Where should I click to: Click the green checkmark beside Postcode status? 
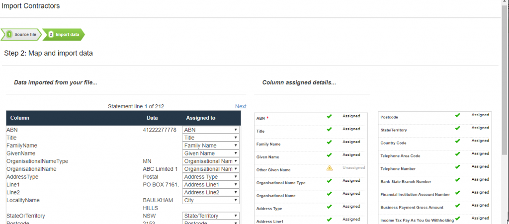point(457,115)
